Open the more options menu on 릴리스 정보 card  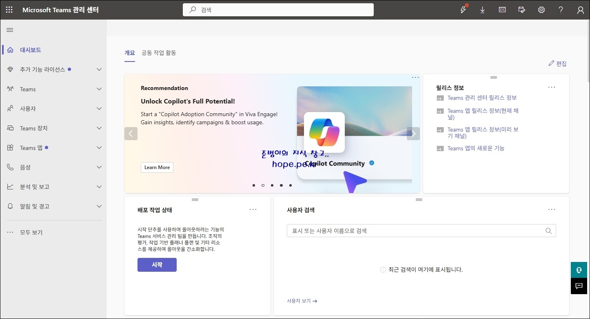click(x=552, y=87)
